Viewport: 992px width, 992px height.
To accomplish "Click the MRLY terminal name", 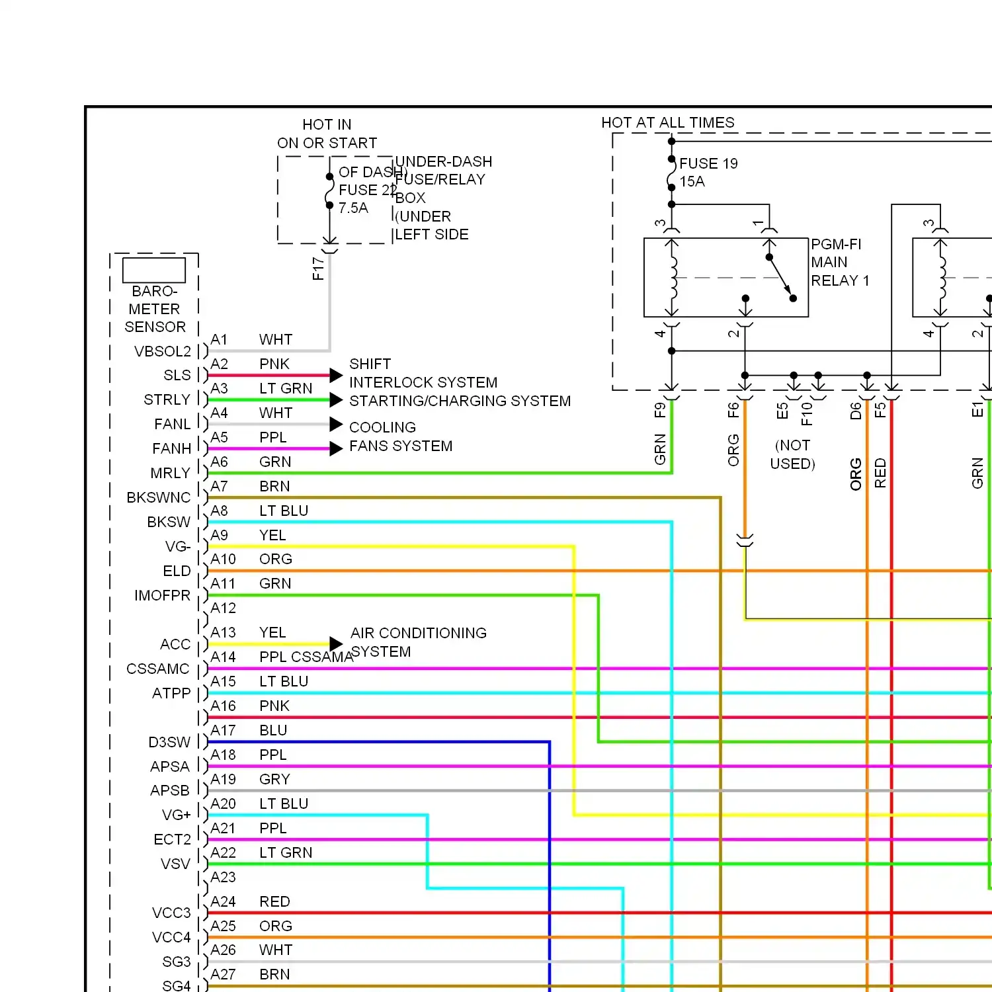I will click(170, 474).
